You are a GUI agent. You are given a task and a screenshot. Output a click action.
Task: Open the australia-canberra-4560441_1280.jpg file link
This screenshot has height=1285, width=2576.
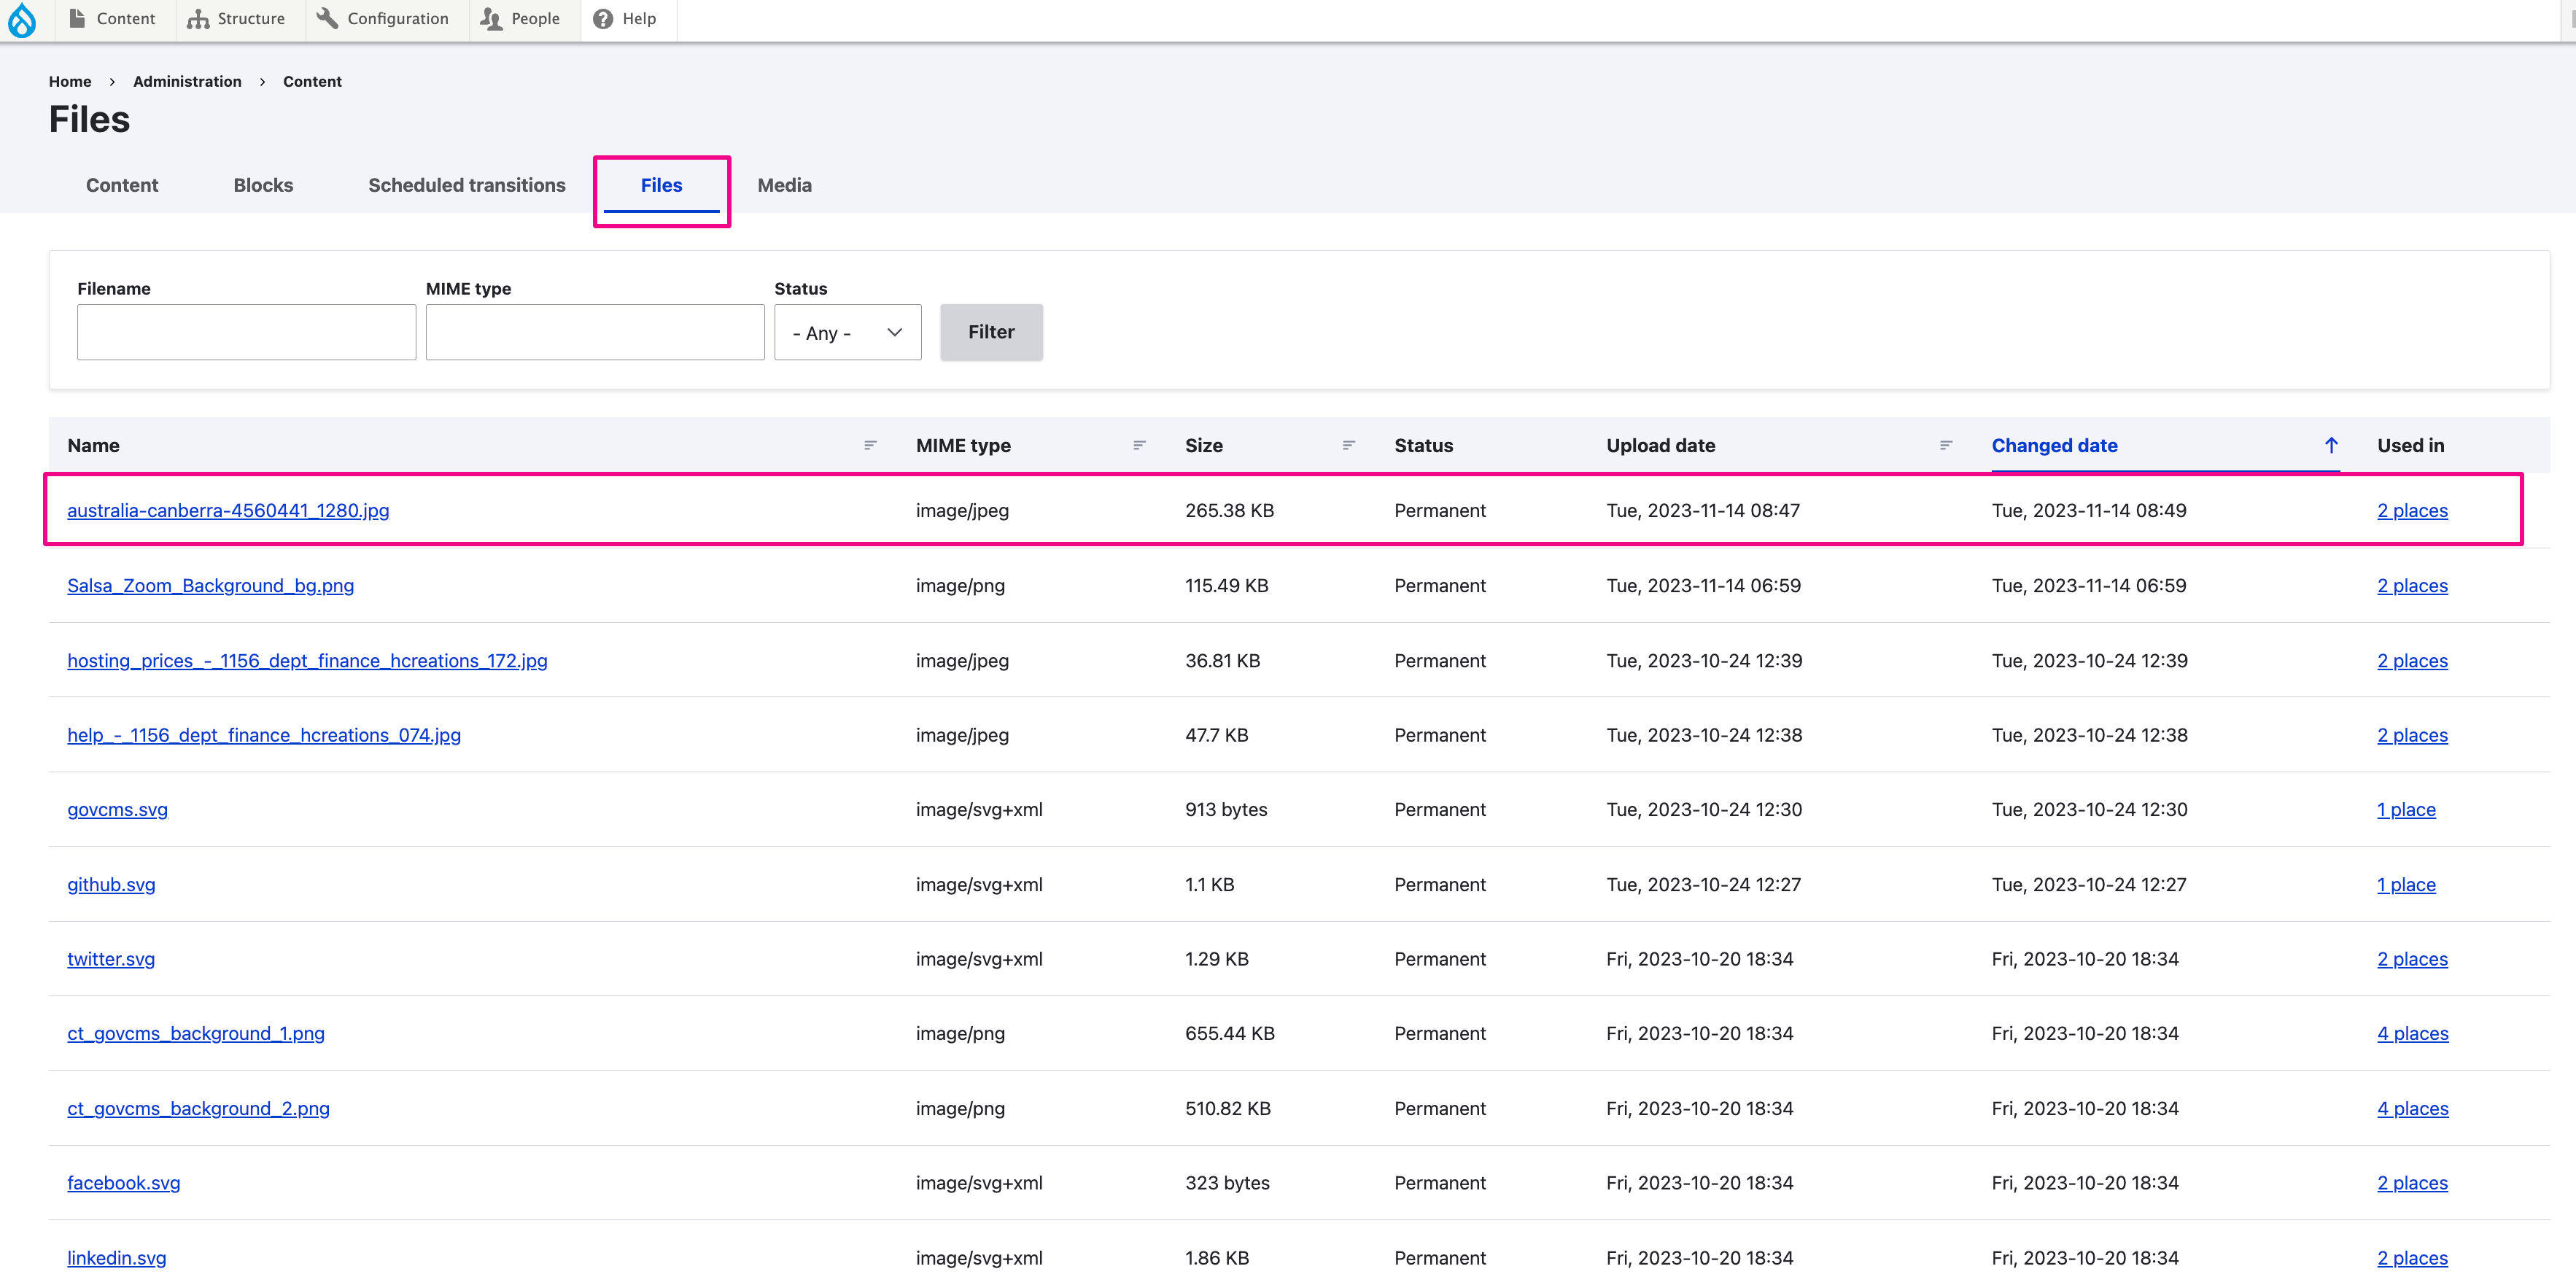point(228,511)
